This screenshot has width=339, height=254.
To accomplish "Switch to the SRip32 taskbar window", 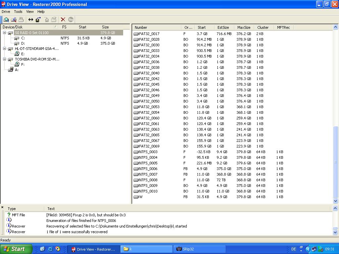I will point(200,249).
